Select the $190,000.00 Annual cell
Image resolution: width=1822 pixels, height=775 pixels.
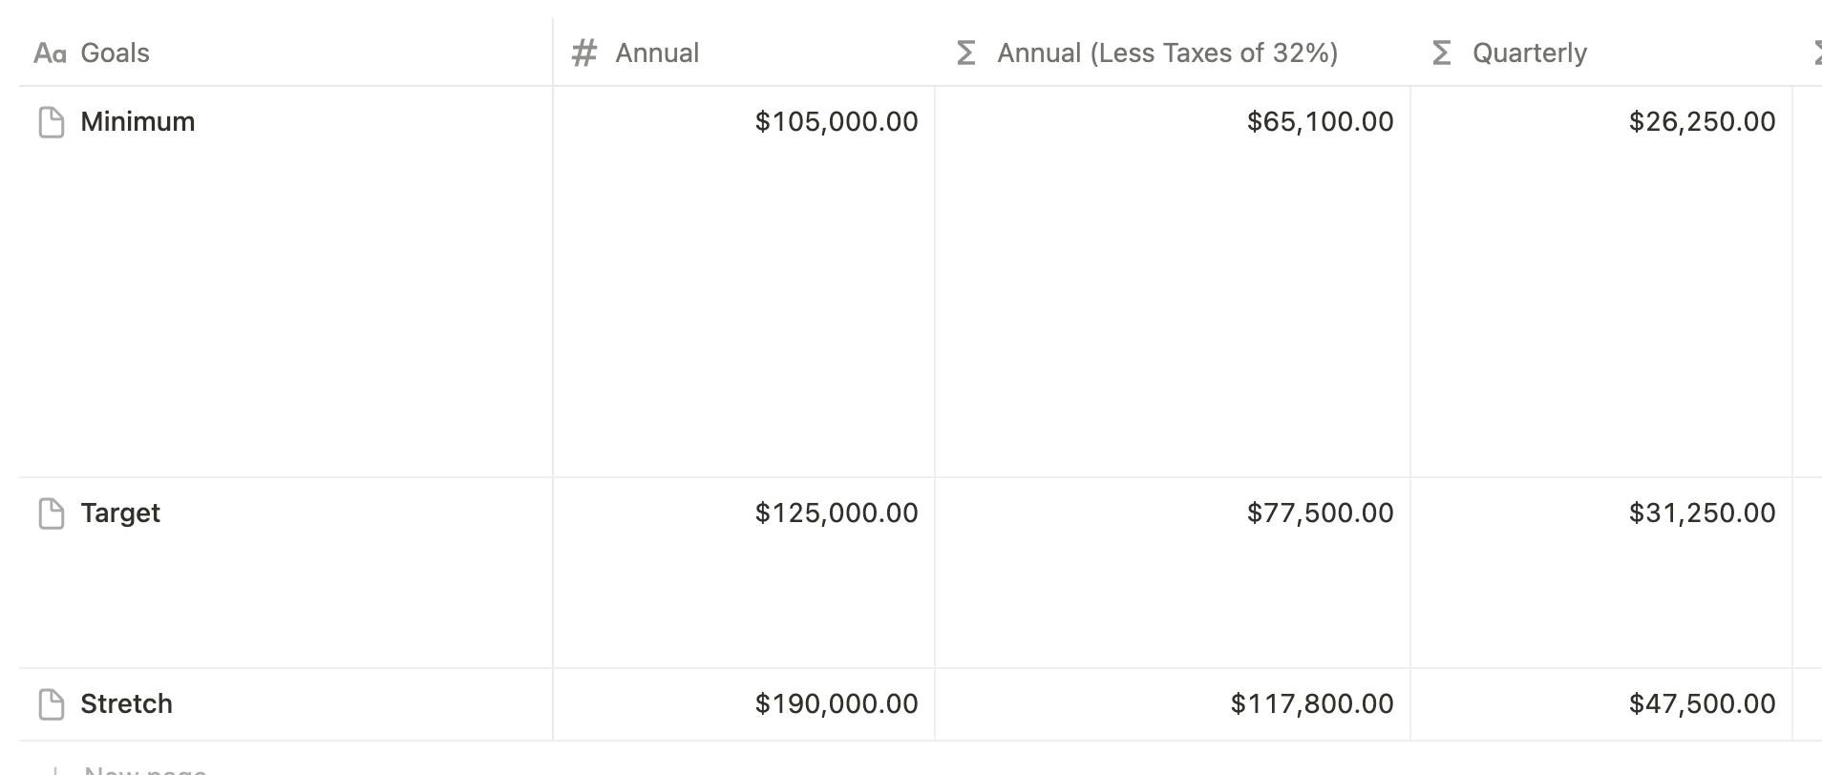(x=836, y=704)
